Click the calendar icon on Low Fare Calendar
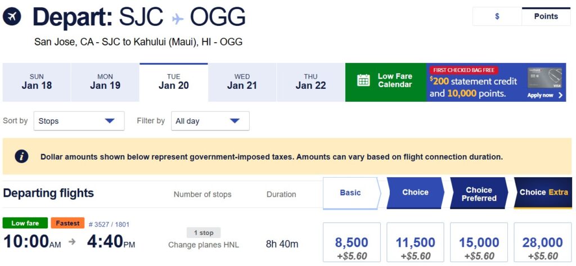The image size is (576, 266). coord(363,80)
